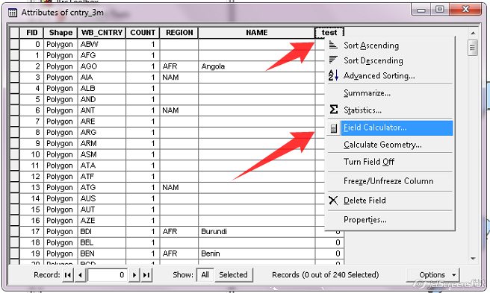Click the NAM region cell in ATG row
Viewport: 490px width, 293px height.
coord(179,188)
